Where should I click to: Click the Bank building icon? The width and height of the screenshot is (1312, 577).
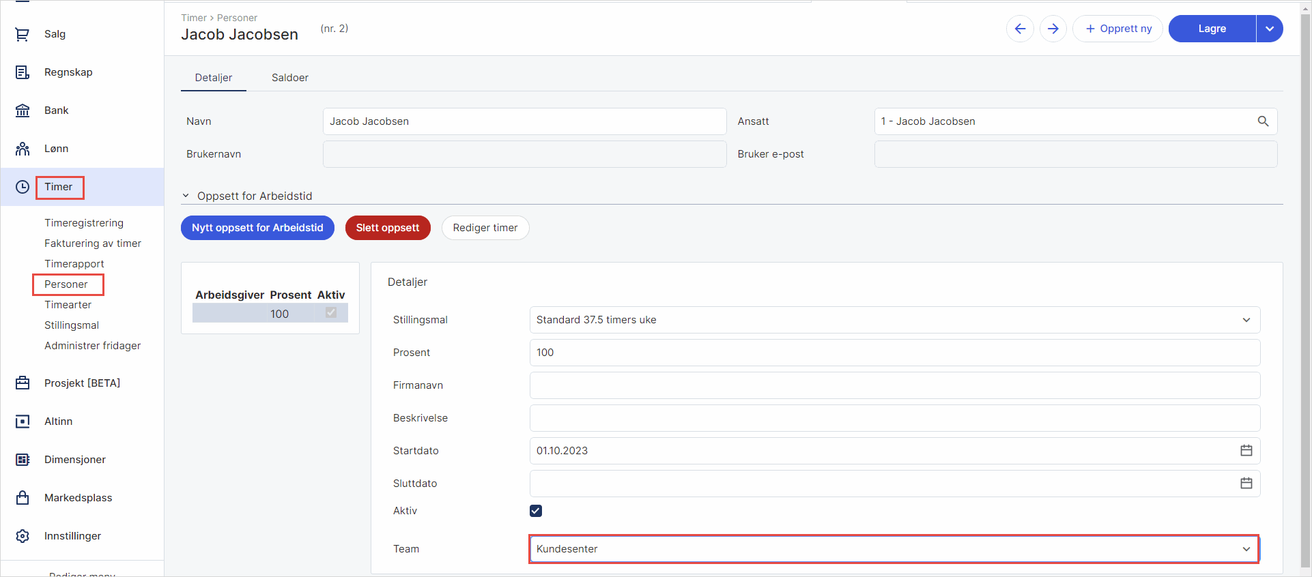point(23,110)
